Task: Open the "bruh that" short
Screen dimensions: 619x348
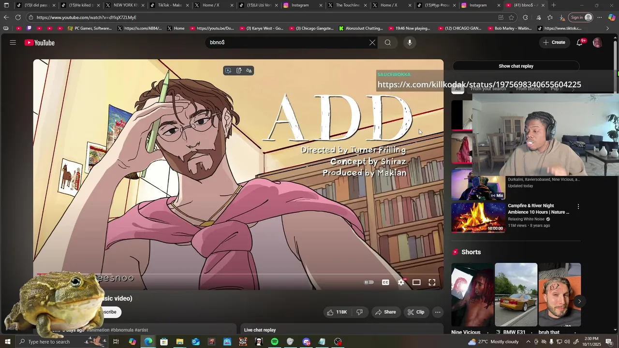Action: pyautogui.click(x=560, y=295)
